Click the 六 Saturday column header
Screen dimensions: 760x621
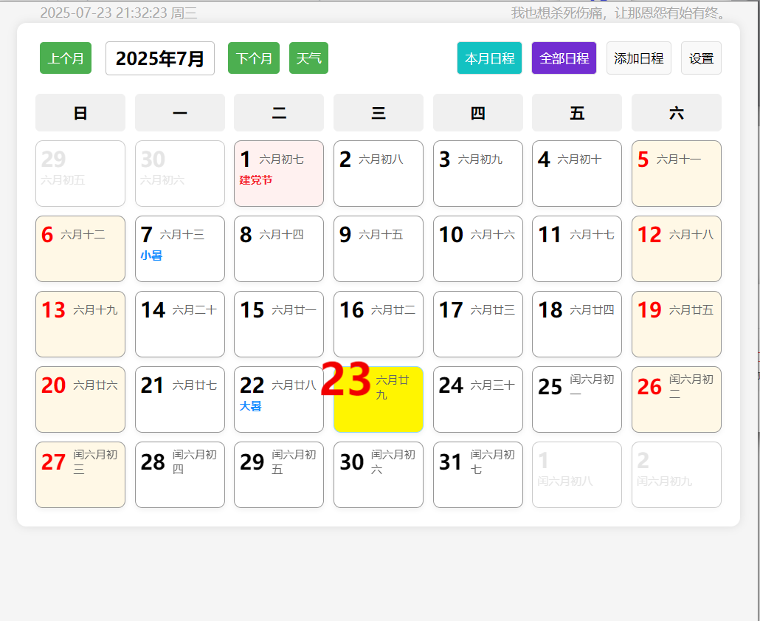point(677,112)
